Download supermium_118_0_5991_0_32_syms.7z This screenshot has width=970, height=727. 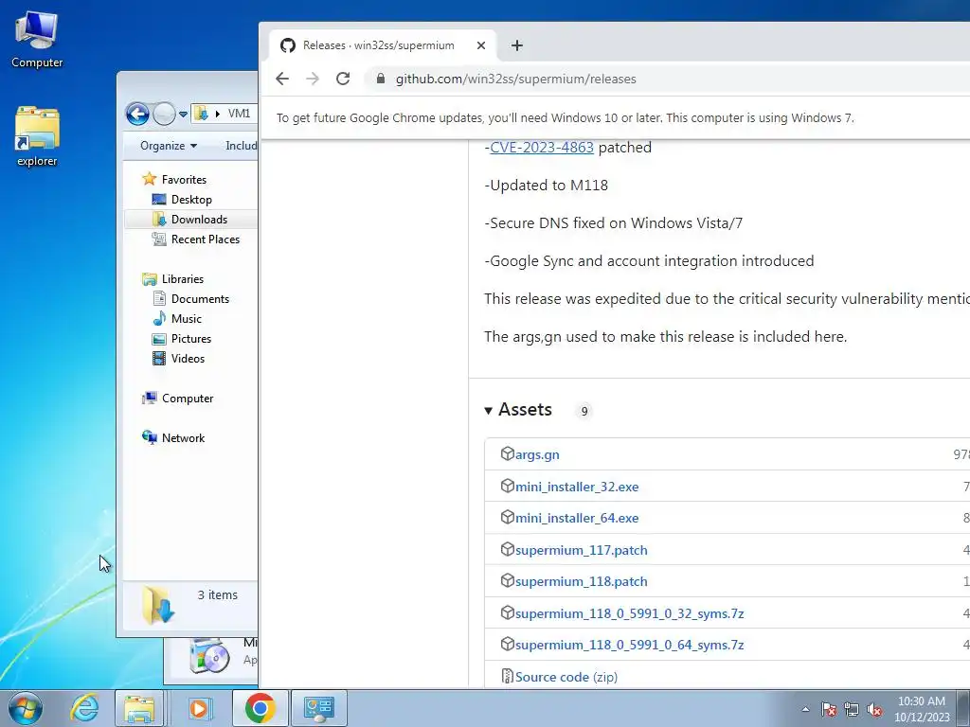[x=629, y=613]
